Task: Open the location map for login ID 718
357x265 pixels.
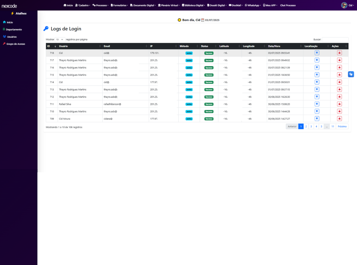Action: coord(317,53)
